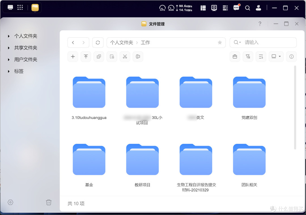Select 用户文件夹 in sidebar
This screenshot has height=215, width=306.
pos(25,59)
